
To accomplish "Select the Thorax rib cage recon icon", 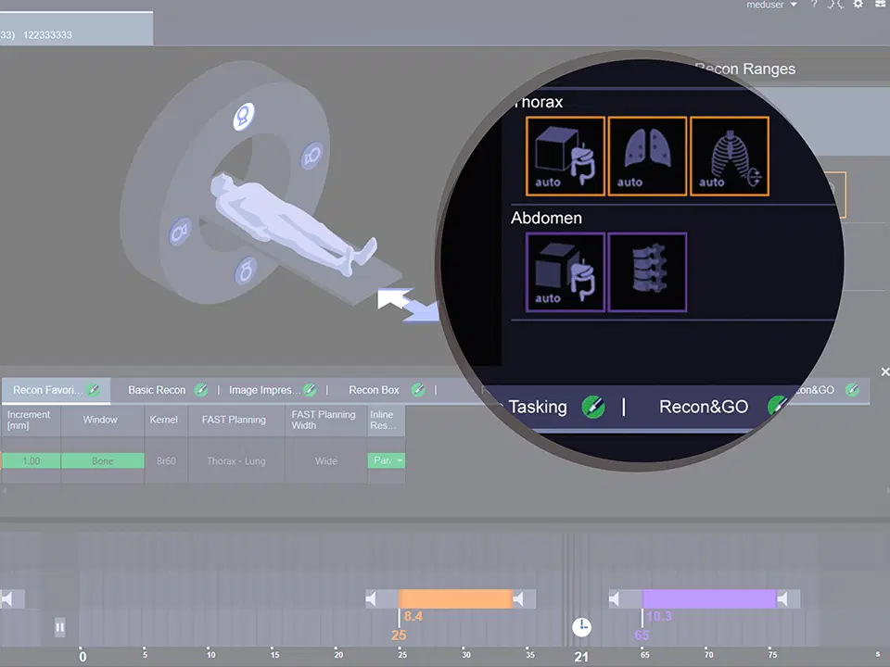I will pos(729,156).
